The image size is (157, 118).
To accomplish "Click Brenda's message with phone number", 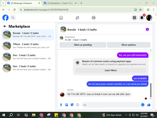I will coord(99,94).
